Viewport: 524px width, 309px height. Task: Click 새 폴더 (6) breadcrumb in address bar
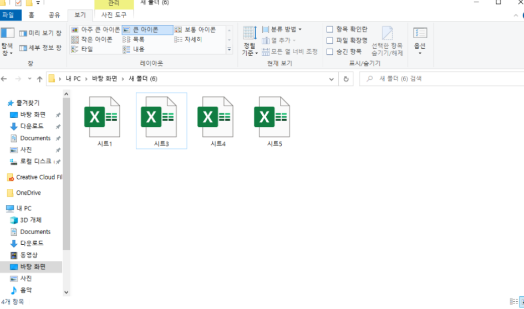[143, 79]
